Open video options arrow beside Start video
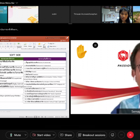The height and width of the screenshot is (140, 140). pos(54,135)
